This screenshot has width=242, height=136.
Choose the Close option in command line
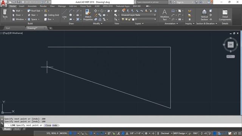pos(48,125)
